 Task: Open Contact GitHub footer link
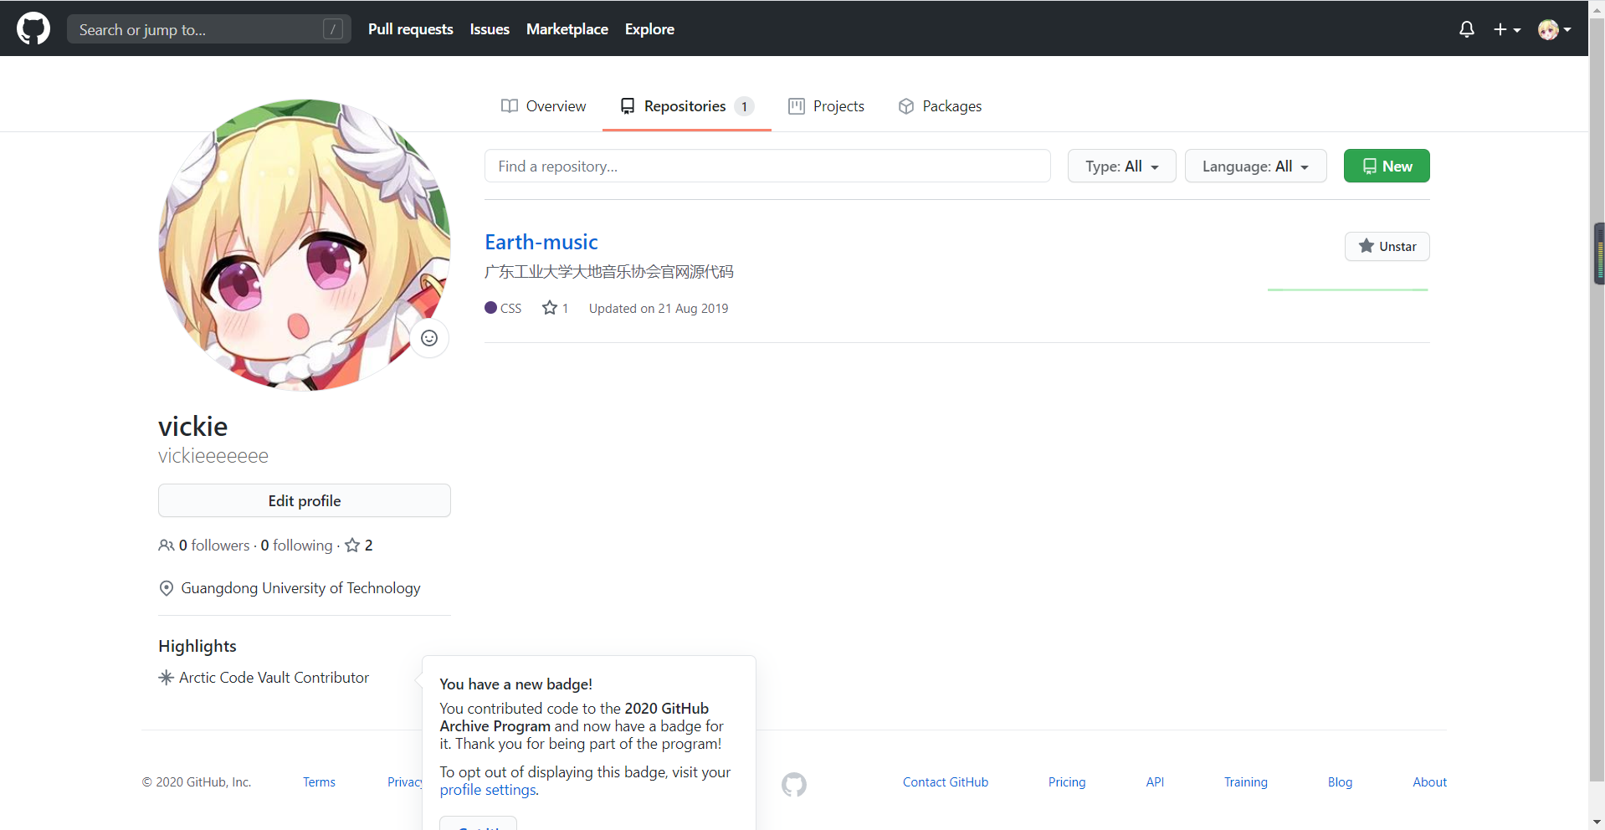click(x=946, y=782)
